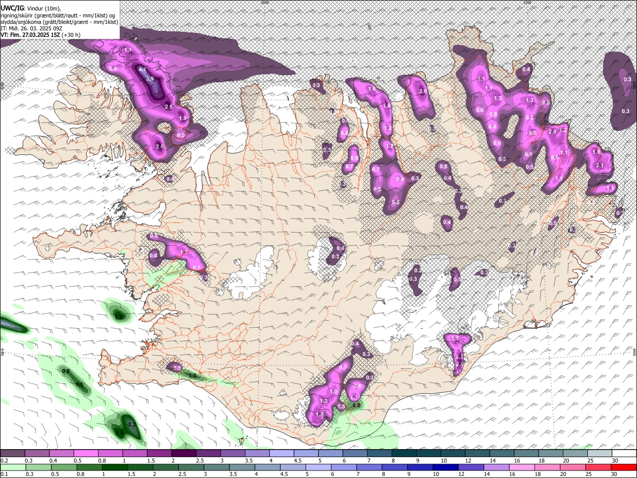This screenshot has width=637, height=478.
Task: Click the upper legend swatch between 0.2 and 0.3
Action: (x=12, y=453)
